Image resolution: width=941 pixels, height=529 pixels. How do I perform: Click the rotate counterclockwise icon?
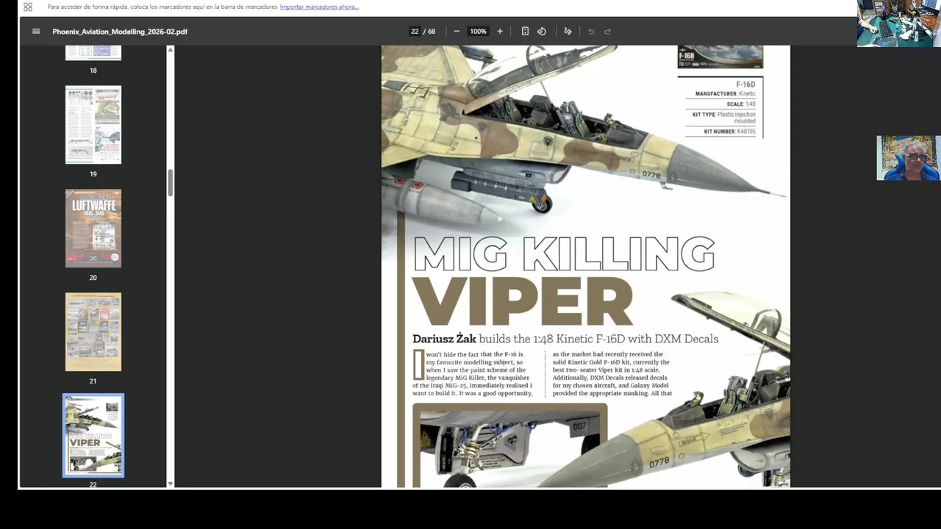542,32
